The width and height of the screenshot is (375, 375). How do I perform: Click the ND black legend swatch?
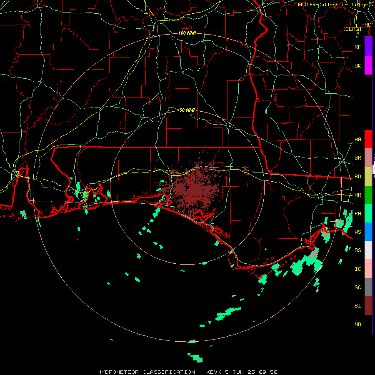(x=368, y=324)
